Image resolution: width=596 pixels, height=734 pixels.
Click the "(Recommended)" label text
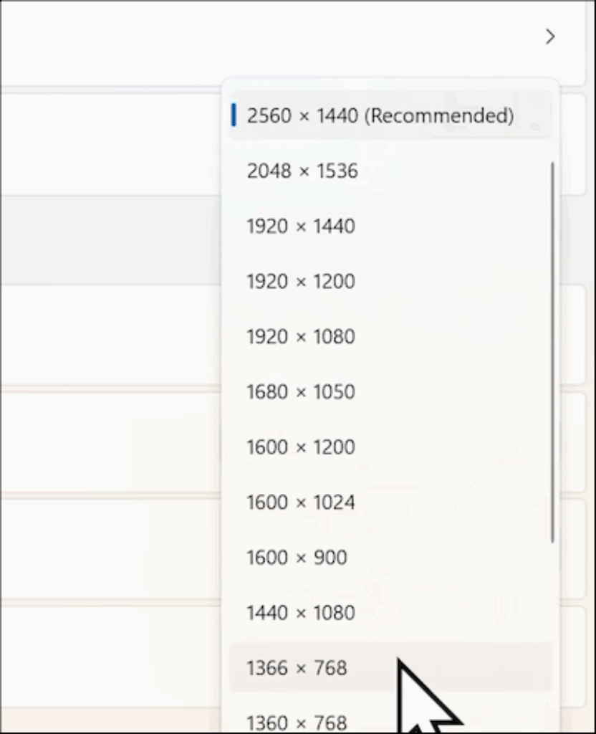[x=439, y=115]
